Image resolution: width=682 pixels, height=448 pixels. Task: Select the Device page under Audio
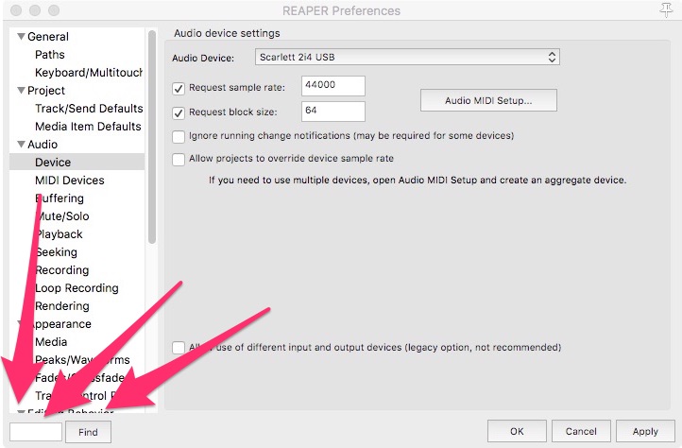[77, 163]
